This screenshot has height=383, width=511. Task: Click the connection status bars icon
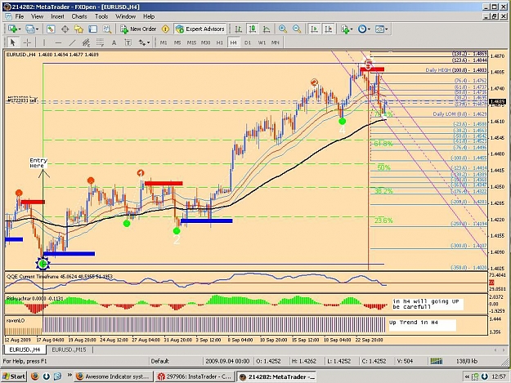(x=437, y=361)
